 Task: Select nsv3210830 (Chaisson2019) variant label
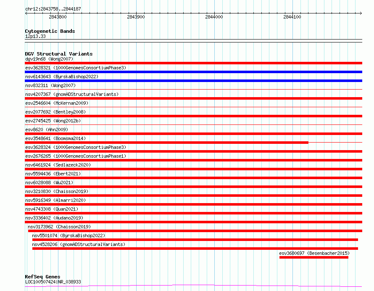coord(57,191)
